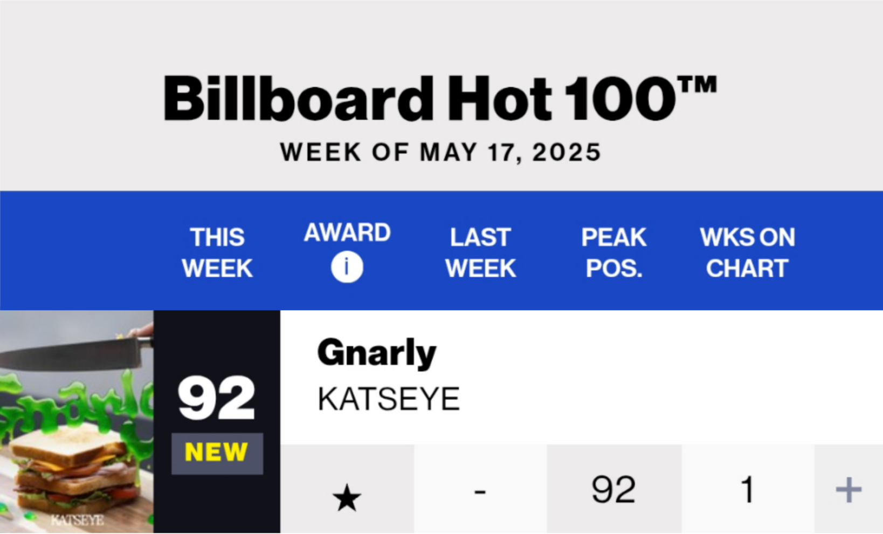
Task: Select the LAST WEEK column header
Action: 480,252
